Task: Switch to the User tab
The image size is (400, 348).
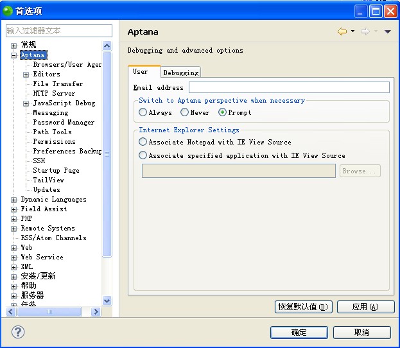Action: [x=144, y=71]
